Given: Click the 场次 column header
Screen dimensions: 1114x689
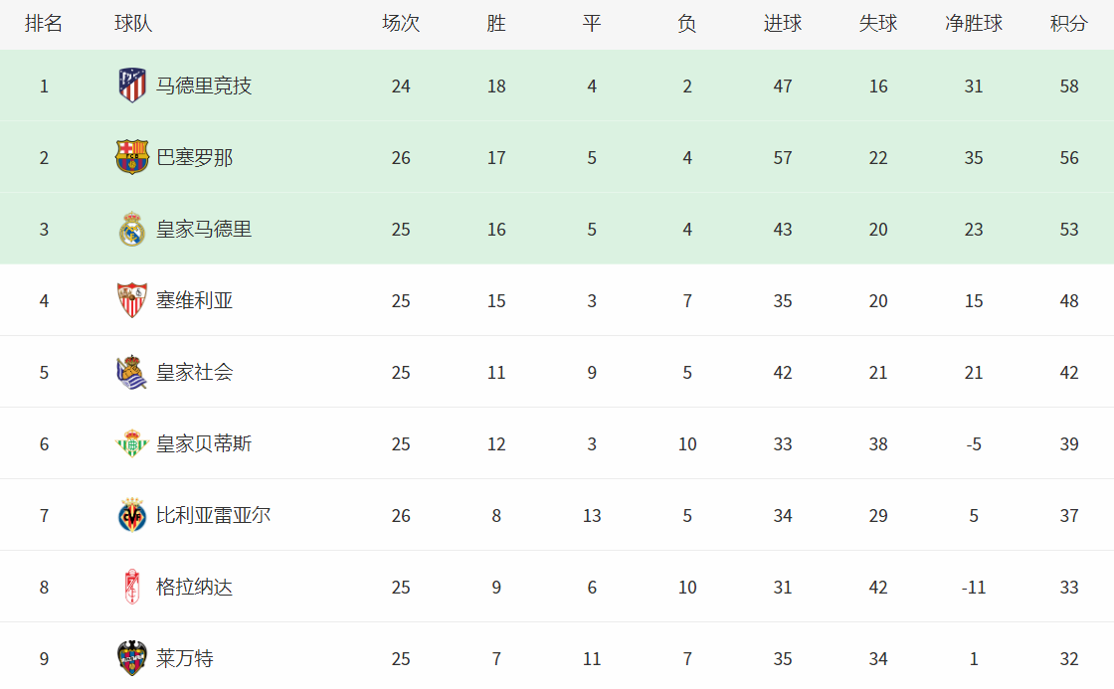Looking at the screenshot, I should coord(401,24).
